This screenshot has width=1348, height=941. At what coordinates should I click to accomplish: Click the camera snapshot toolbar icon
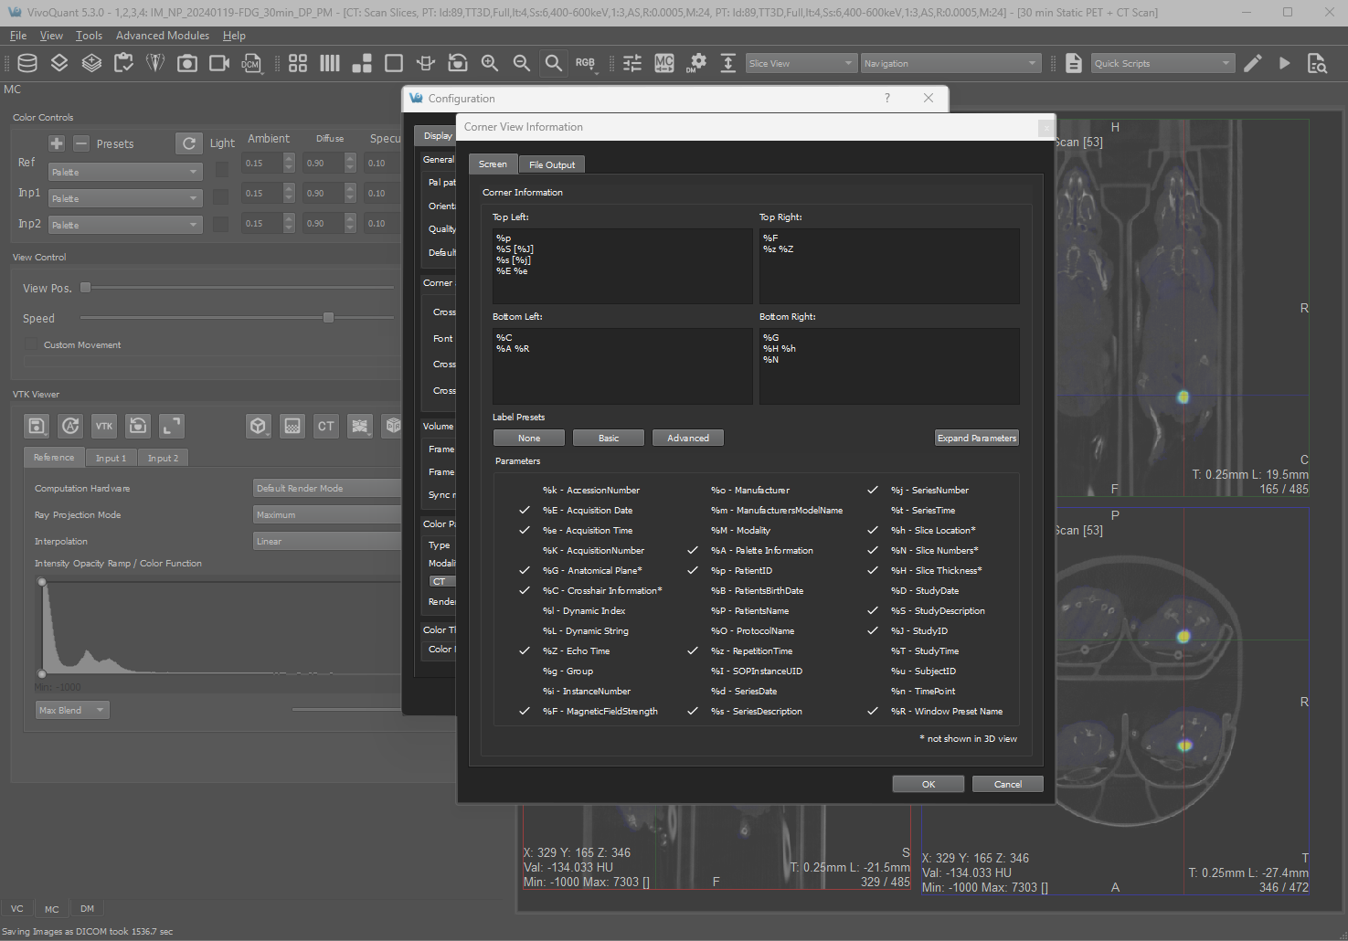click(x=187, y=63)
